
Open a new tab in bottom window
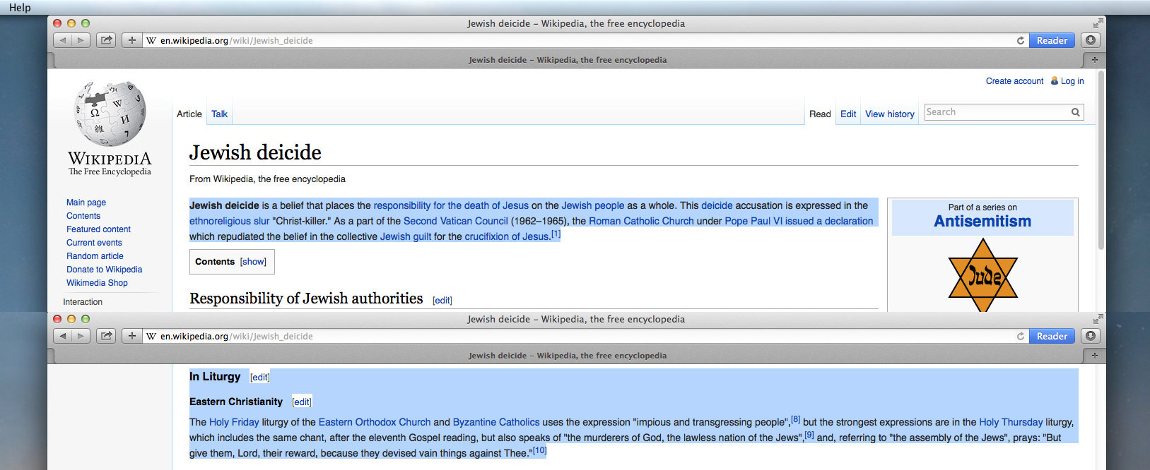(x=1094, y=356)
